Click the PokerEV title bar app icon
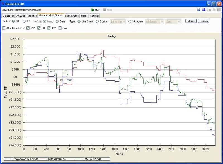Viewport: 223px width, 164px height. pos(3,4)
